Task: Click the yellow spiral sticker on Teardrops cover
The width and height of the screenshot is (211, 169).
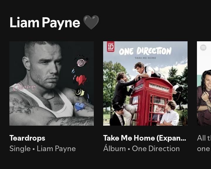Action: coord(79,92)
